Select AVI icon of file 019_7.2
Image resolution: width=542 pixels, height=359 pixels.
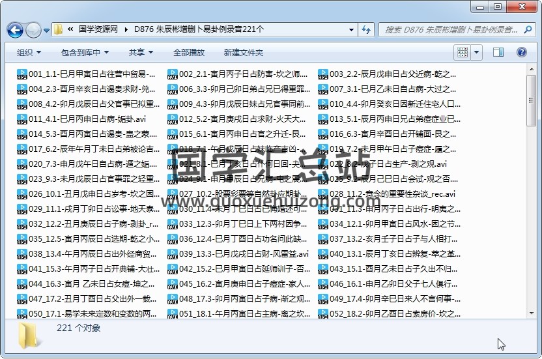coord(323,149)
